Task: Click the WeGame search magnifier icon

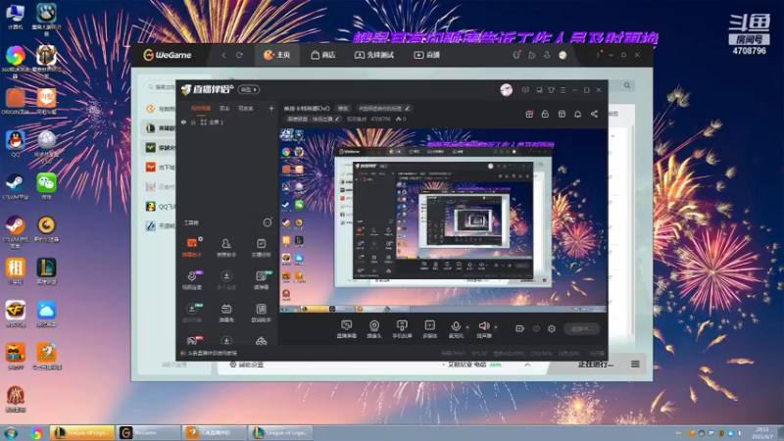Action: [x=627, y=85]
